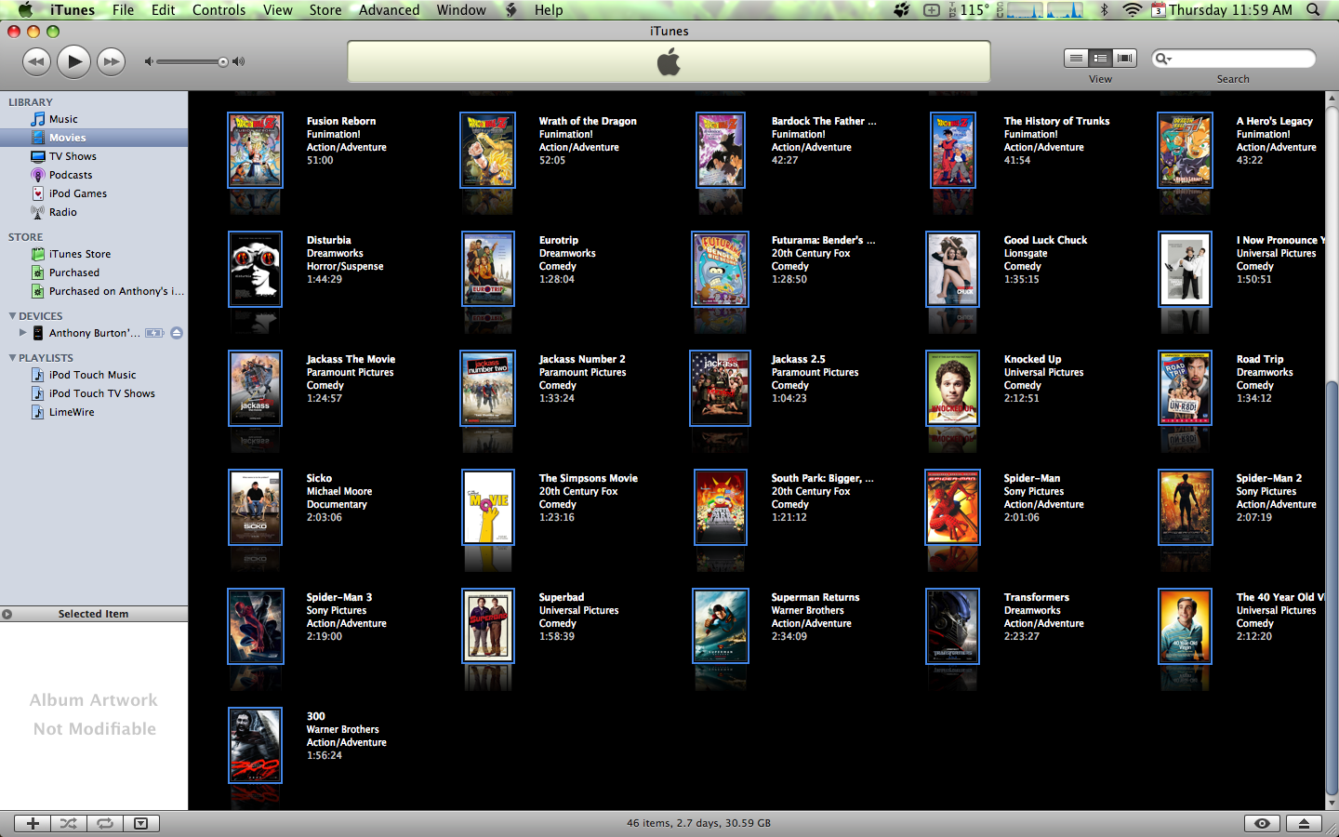Click scrollbar down arrow
This screenshot has height=837, width=1339.
1332,803
